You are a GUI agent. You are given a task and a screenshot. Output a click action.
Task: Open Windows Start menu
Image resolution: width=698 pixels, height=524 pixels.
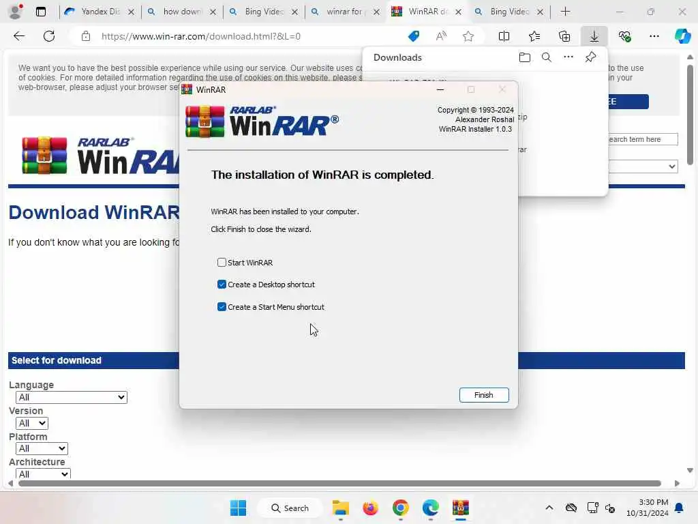(x=238, y=508)
